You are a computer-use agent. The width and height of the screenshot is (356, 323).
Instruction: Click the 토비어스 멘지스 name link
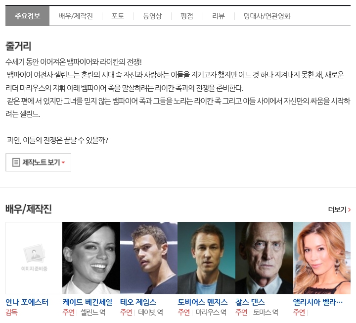[x=203, y=302]
